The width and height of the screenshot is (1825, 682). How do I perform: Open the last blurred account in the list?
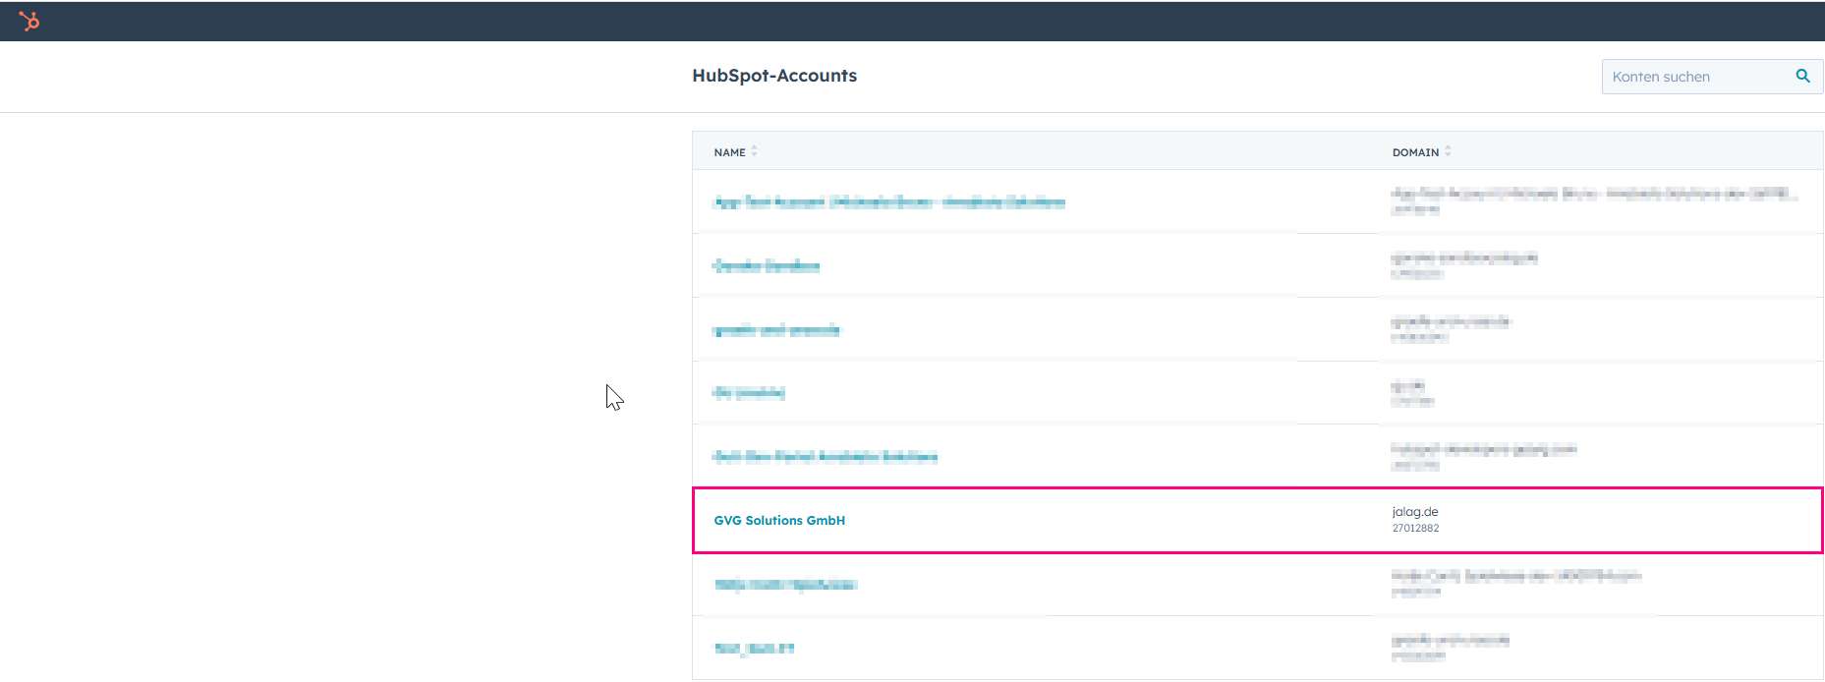754,649
